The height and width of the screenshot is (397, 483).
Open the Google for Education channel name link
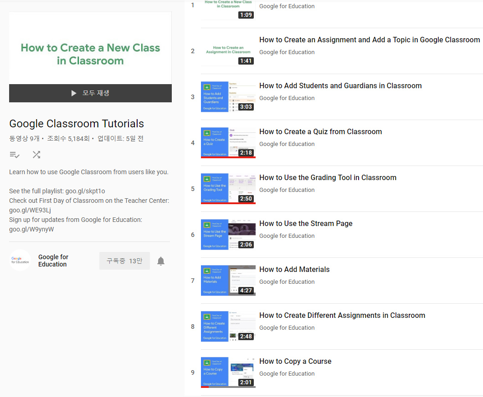click(x=53, y=261)
